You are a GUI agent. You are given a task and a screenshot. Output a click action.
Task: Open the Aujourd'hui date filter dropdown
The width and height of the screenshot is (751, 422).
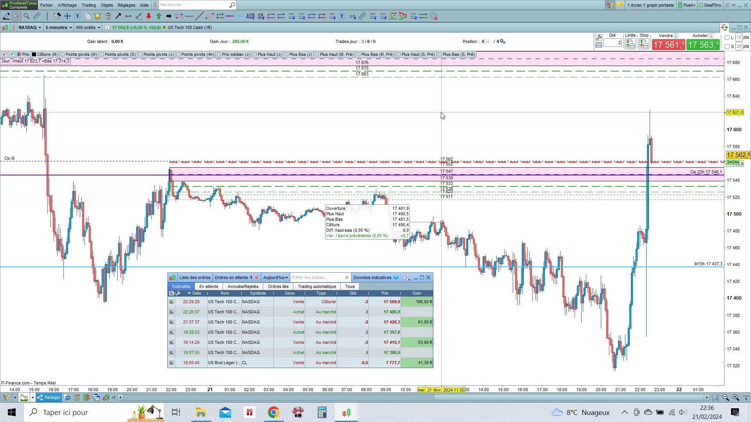point(275,278)
